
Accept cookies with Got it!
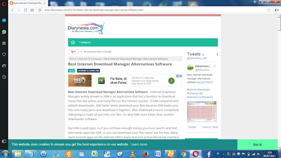[257, 144]
